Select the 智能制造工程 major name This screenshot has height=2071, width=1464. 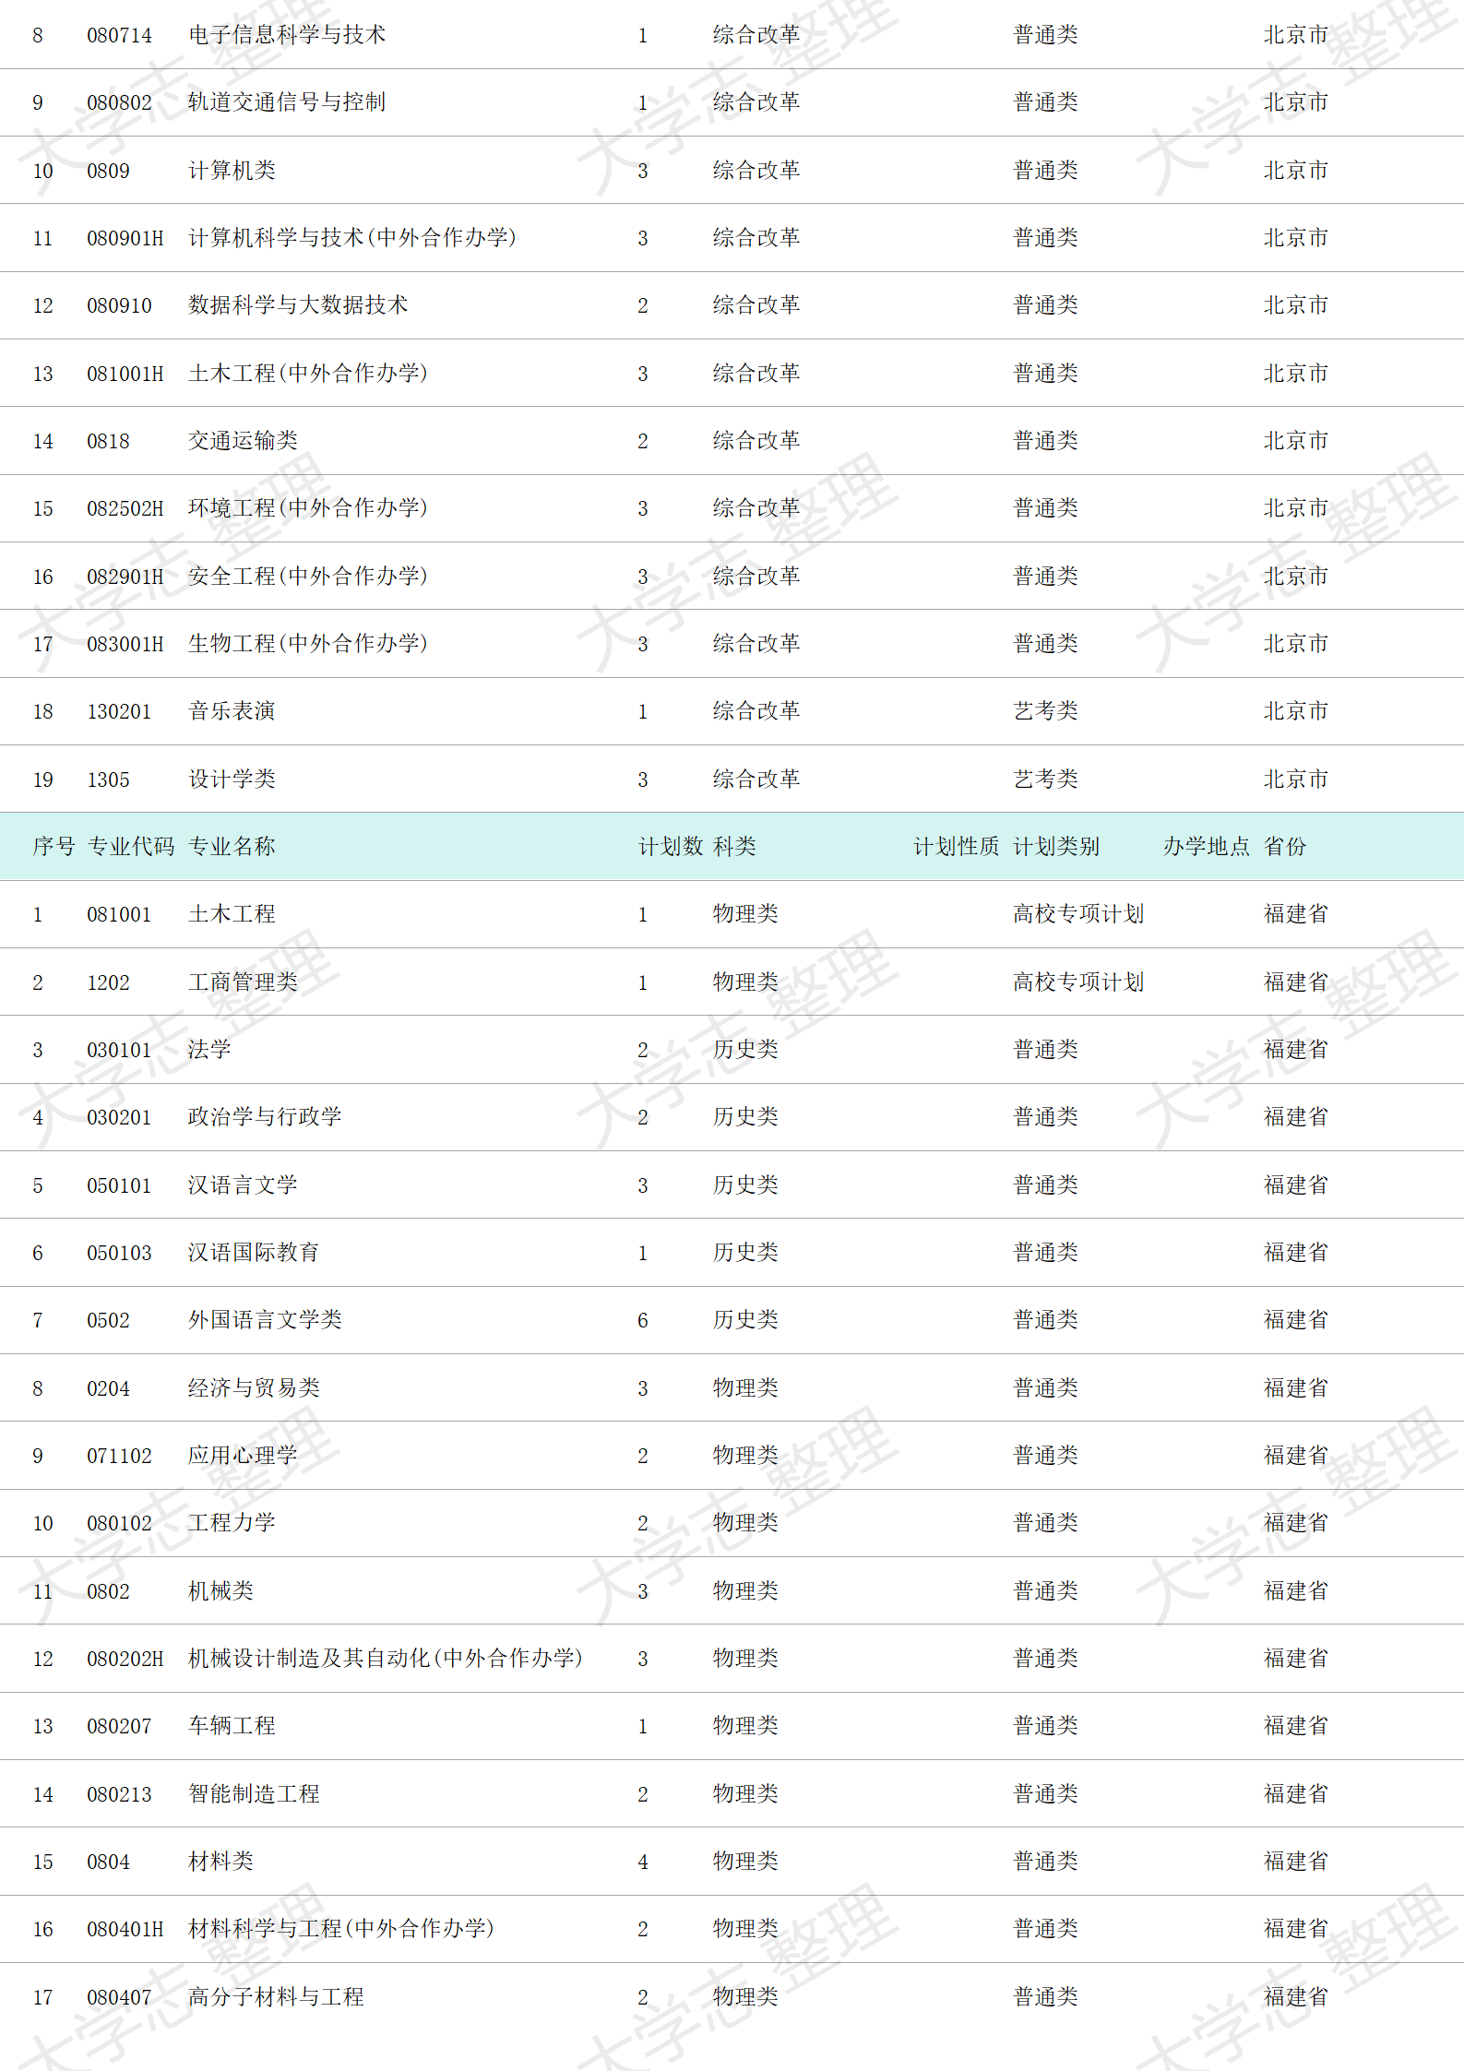pyautogui.click(x=254, y=1794)
